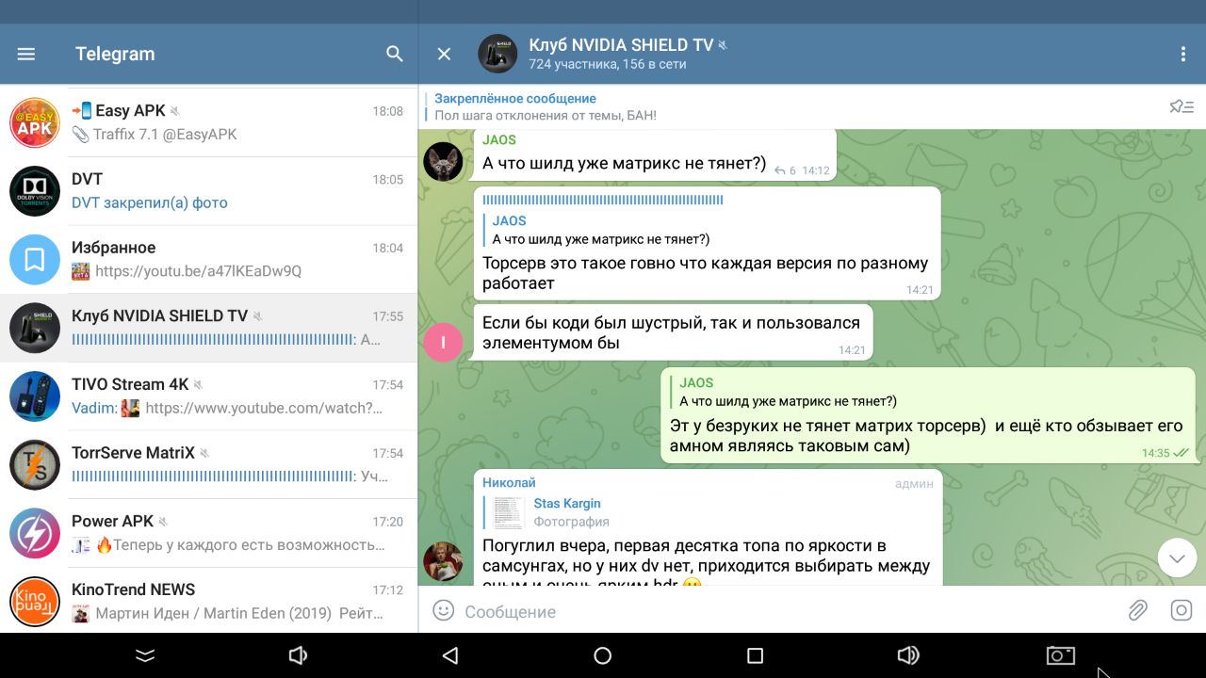
Task: Select the Избранное saved messages chat
Action: [x=208, y=260]
